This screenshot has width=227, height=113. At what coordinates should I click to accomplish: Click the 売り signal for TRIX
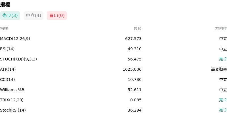pos(223,100)
